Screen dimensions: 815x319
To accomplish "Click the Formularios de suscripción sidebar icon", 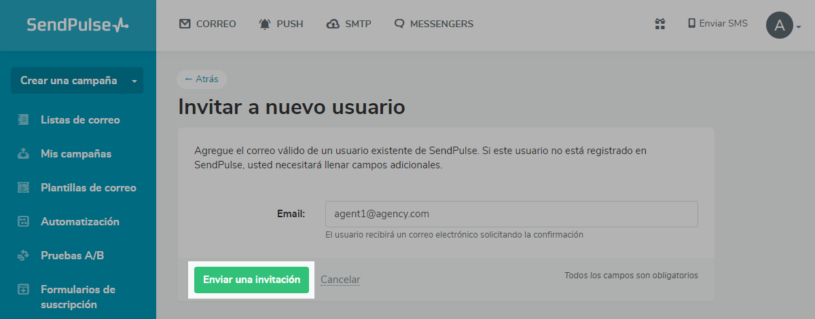I will (x=23, y=289).
